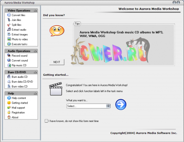Open the Rip music CD icon
This screenshot has width=184, height=142.
click(9, 65)
